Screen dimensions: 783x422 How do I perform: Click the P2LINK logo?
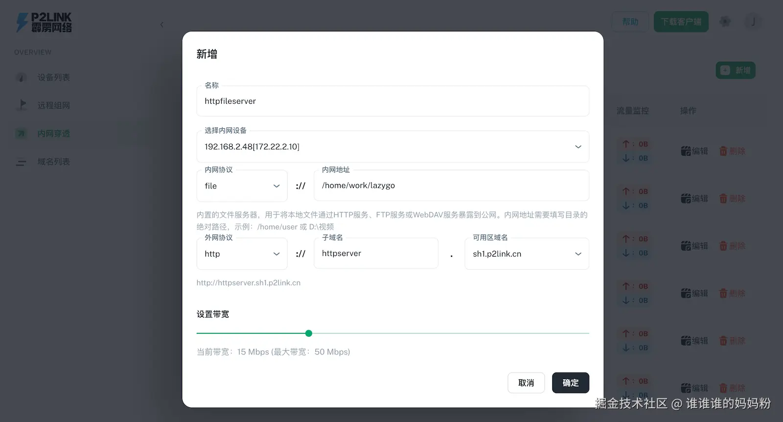44,23
